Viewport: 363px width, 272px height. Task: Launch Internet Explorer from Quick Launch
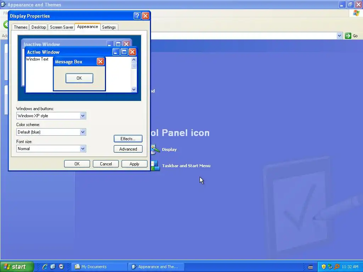pos(45,267)
